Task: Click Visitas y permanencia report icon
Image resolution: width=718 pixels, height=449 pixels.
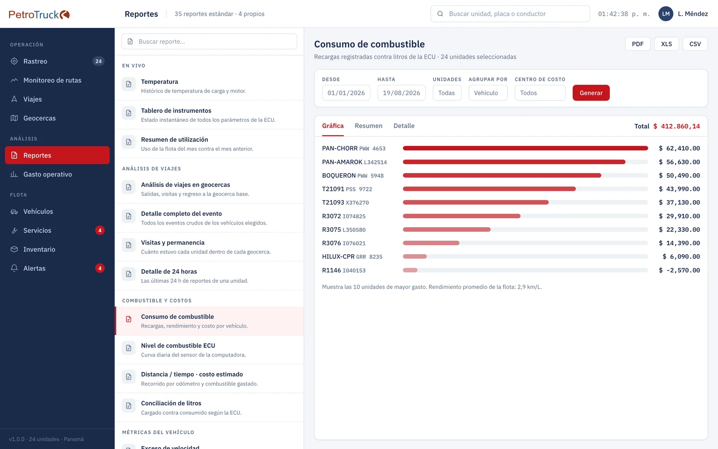Action: coord(129,245)
